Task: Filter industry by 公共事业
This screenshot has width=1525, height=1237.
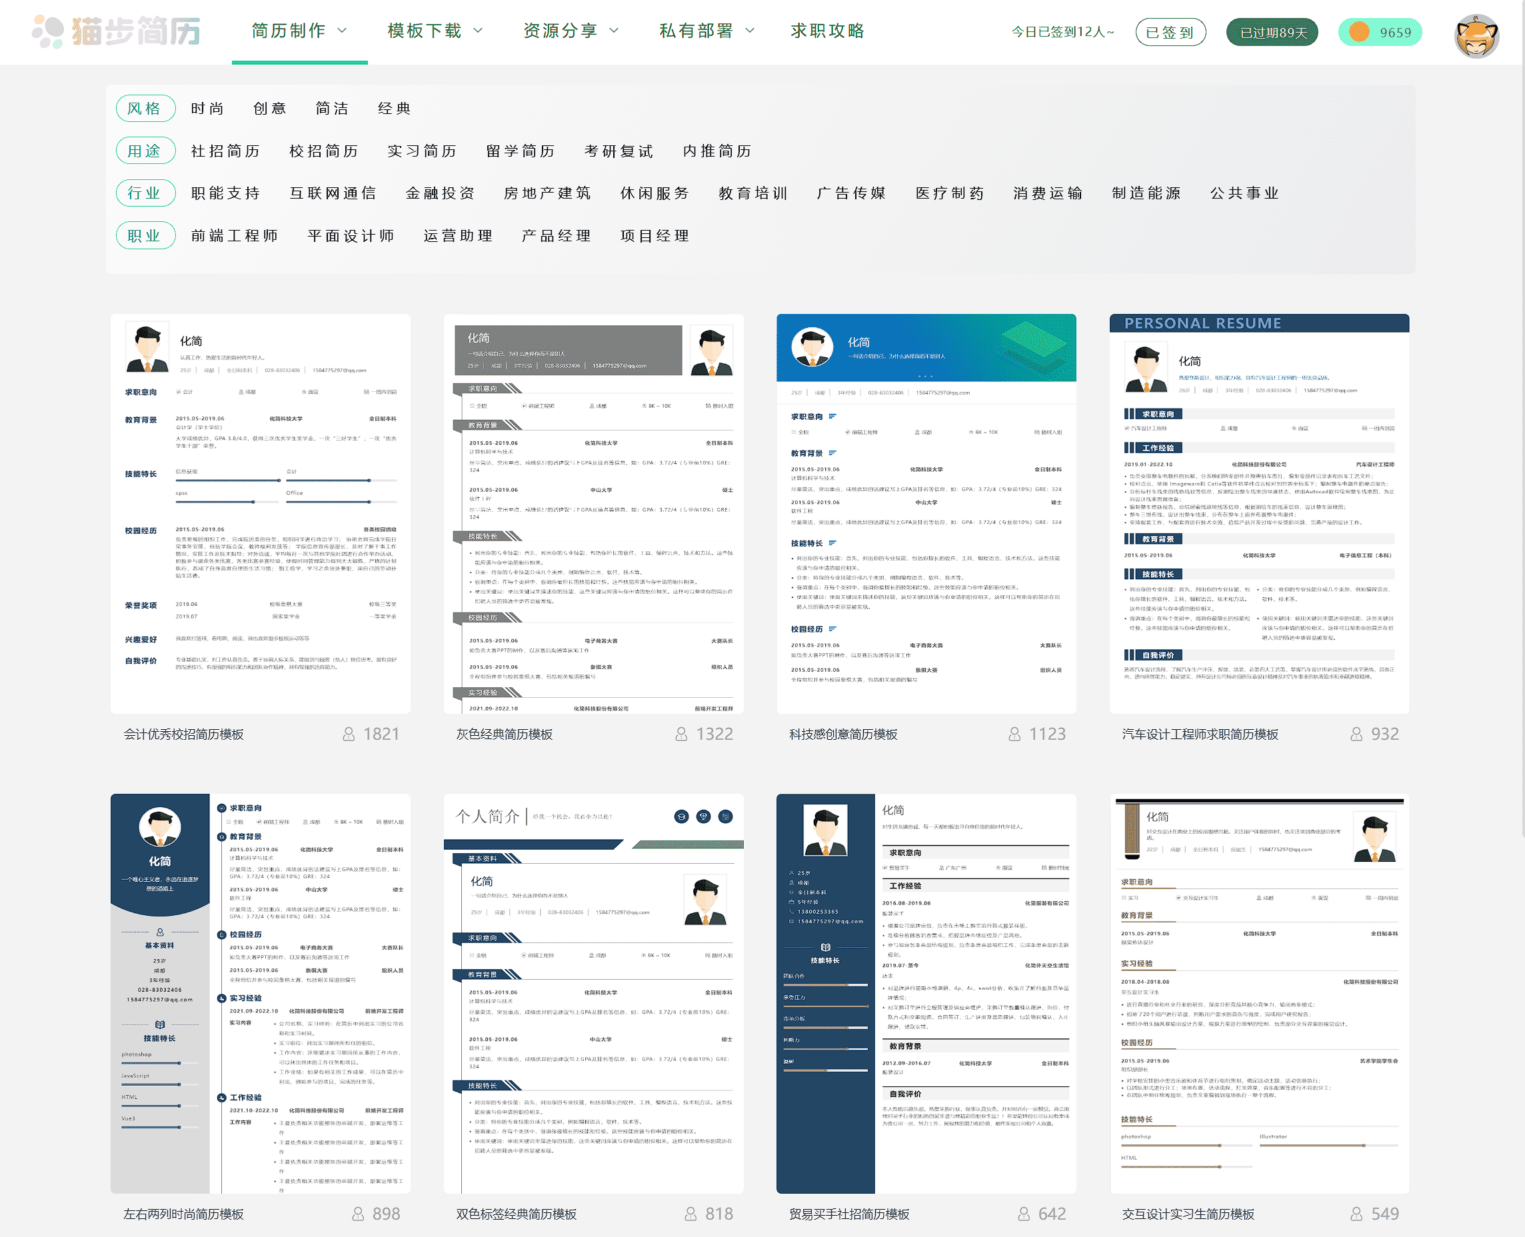Action: [x=1245, y=193]
